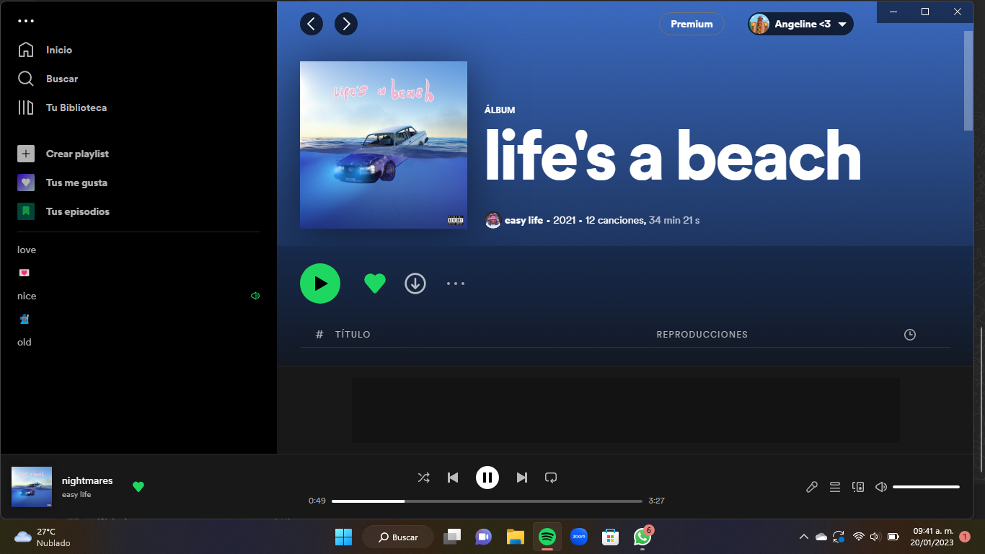The width and height of the screenshot is (985, 554).
Task: Click the Premium button
Action: (692, 24)
